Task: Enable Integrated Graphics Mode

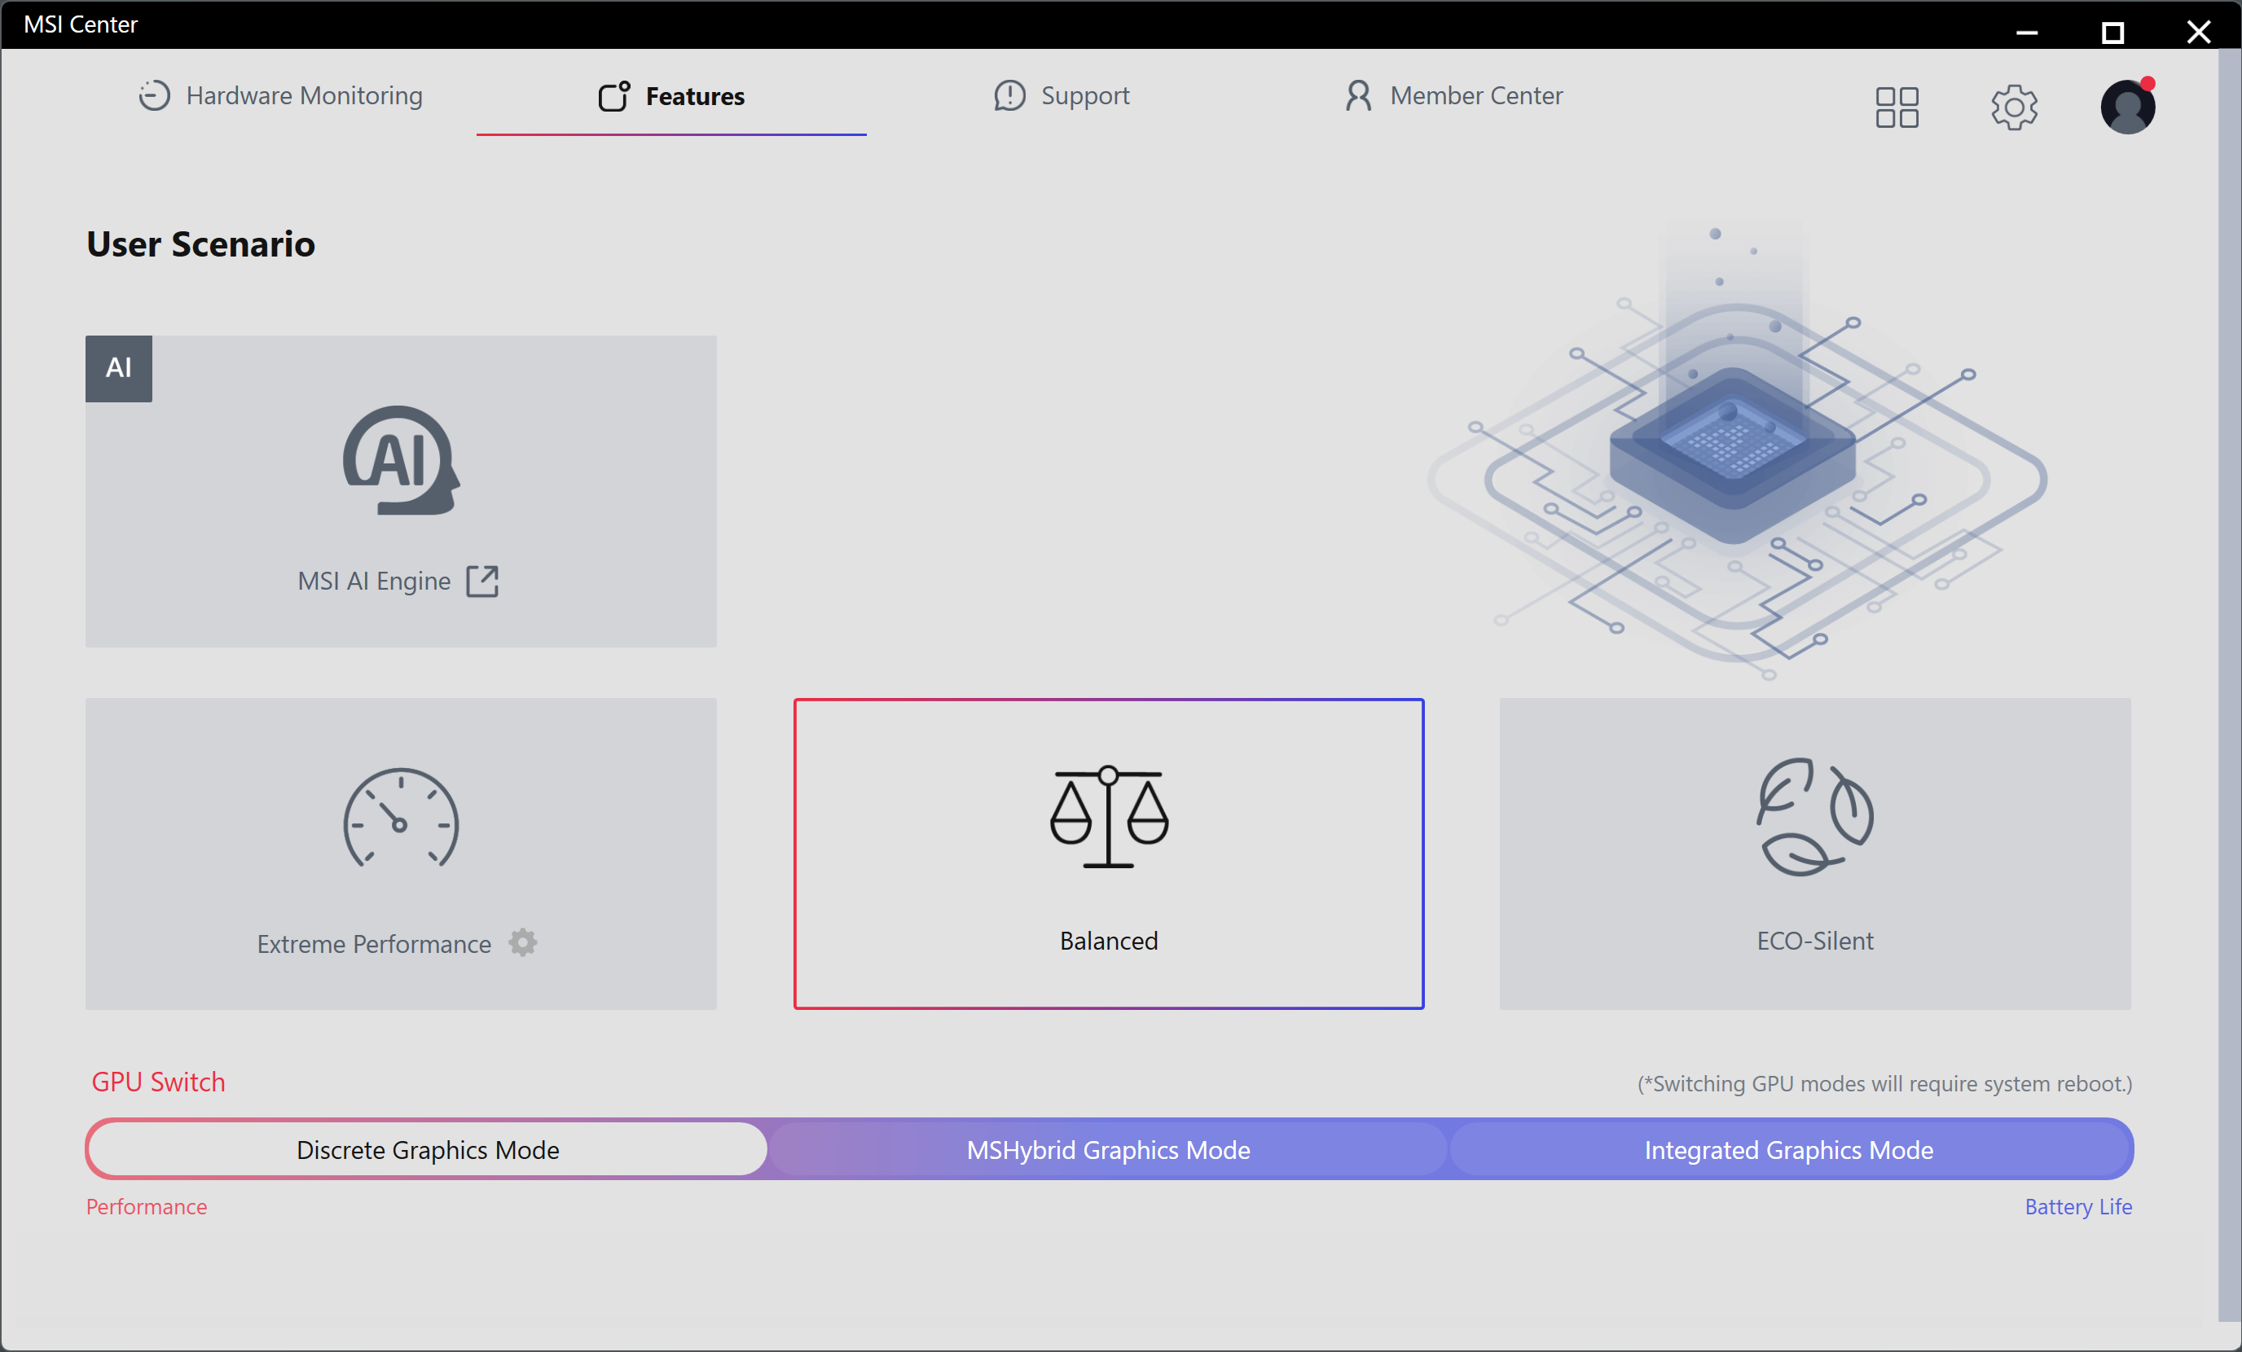Action: coord(1788,1150)
